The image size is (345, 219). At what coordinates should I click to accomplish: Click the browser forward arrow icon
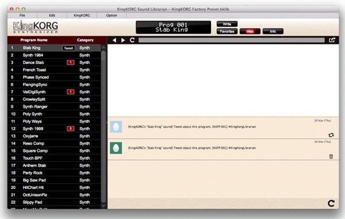123,40
